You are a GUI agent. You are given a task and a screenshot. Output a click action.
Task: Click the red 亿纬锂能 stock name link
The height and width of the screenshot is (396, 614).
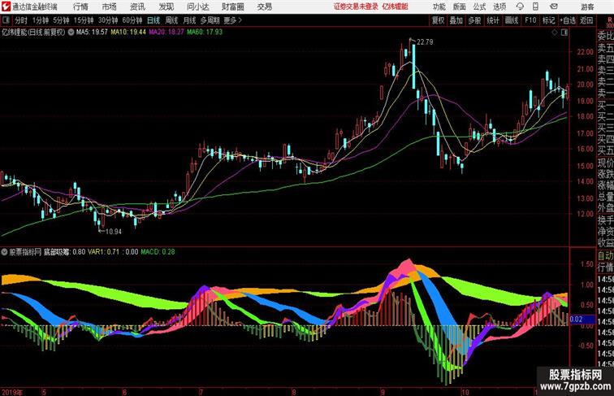[395, 7]
